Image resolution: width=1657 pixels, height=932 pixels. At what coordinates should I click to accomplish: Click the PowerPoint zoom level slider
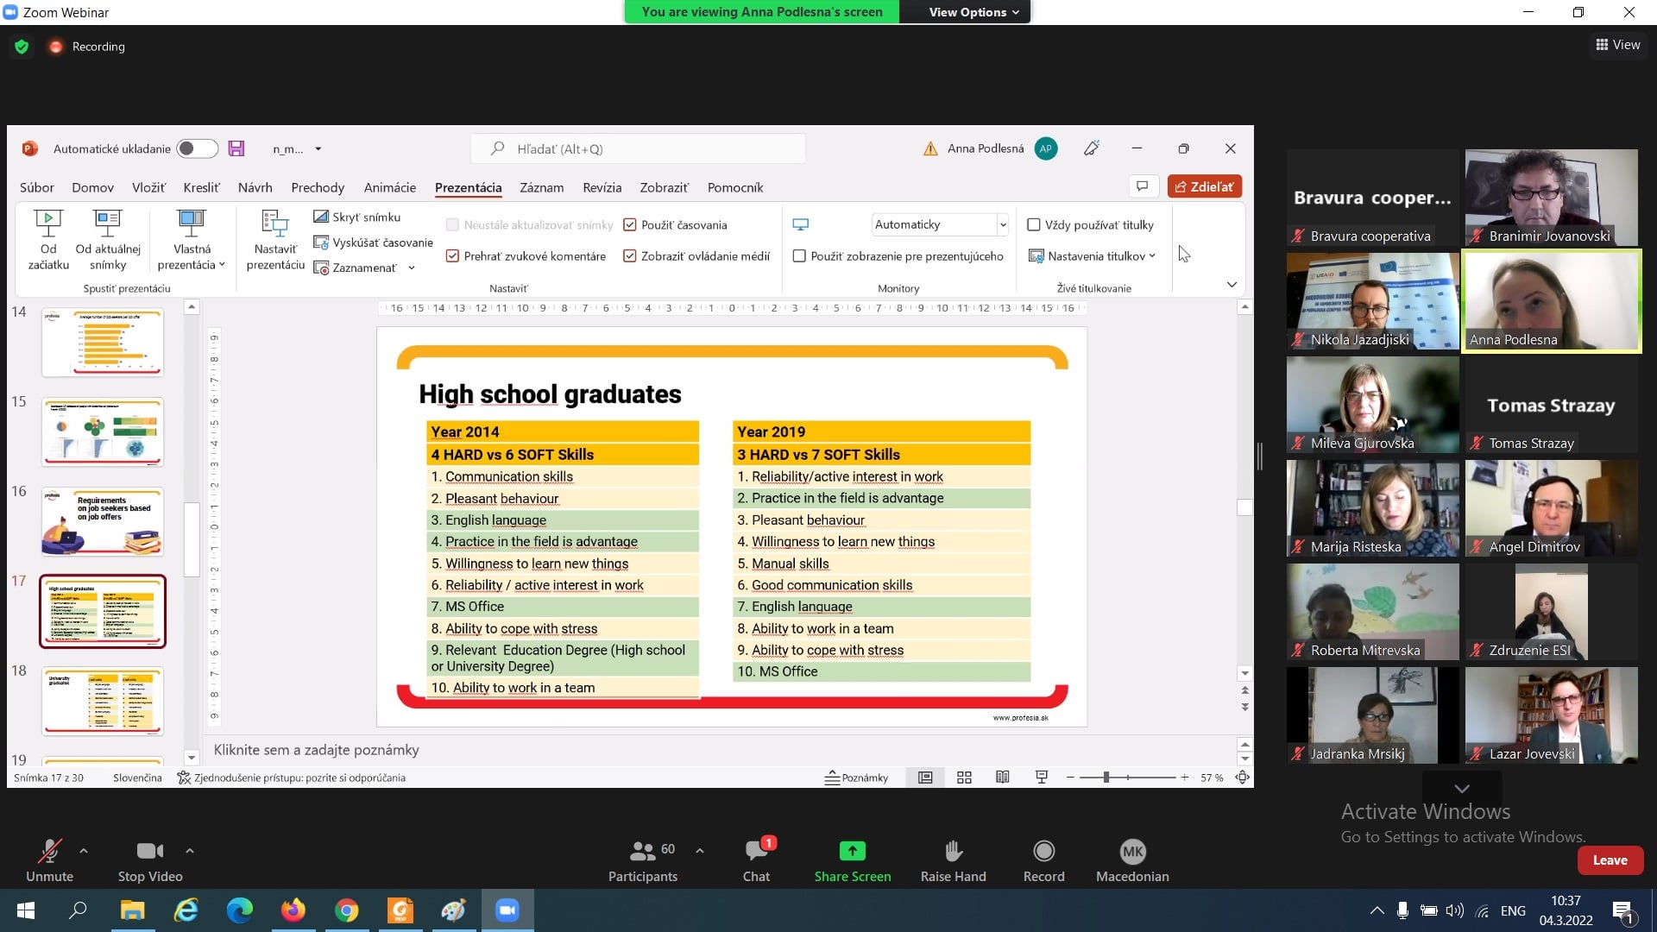tap(1106, 778)
